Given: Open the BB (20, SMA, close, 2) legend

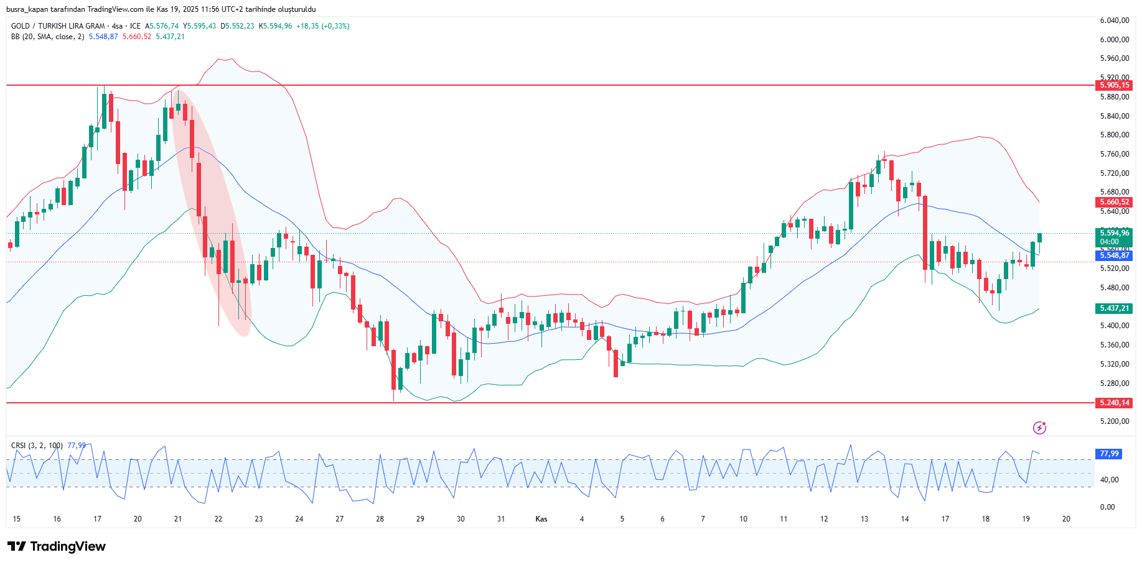Looking at the screenshot, I should (47, 37).
